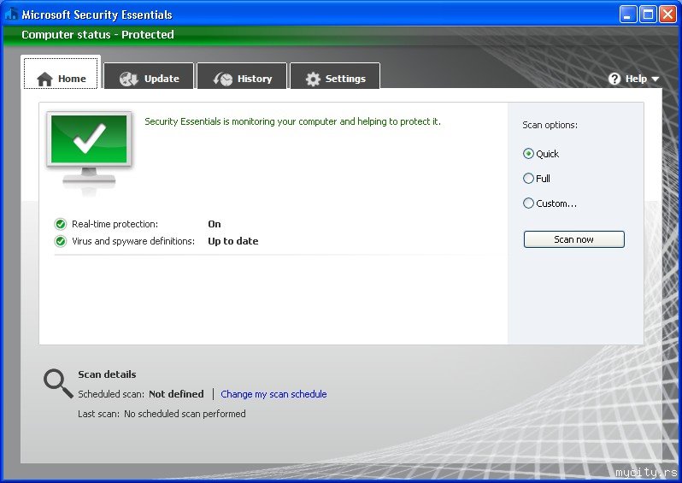Screen dimensions: 682x483
Task: Choose the Custom... scan option
Action: point(550,203)
